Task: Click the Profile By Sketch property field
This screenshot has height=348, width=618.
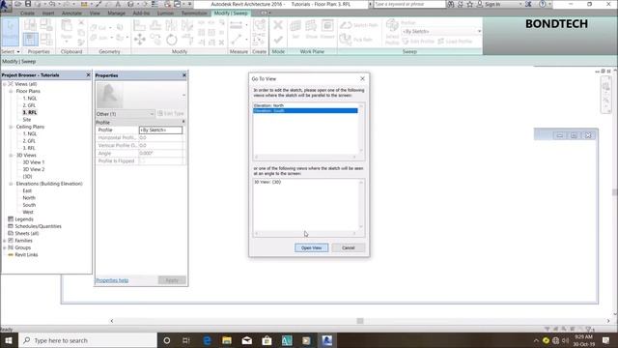Action: [x=160, y=130]
